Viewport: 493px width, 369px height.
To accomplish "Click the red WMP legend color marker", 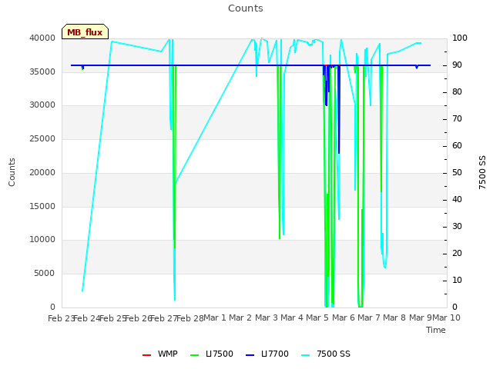I will tap(147, 355).
